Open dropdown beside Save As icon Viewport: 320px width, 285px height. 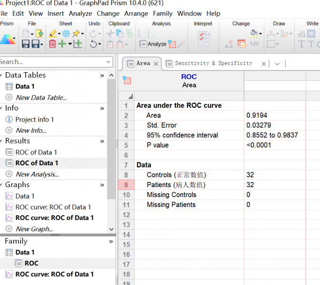(42, 44)
